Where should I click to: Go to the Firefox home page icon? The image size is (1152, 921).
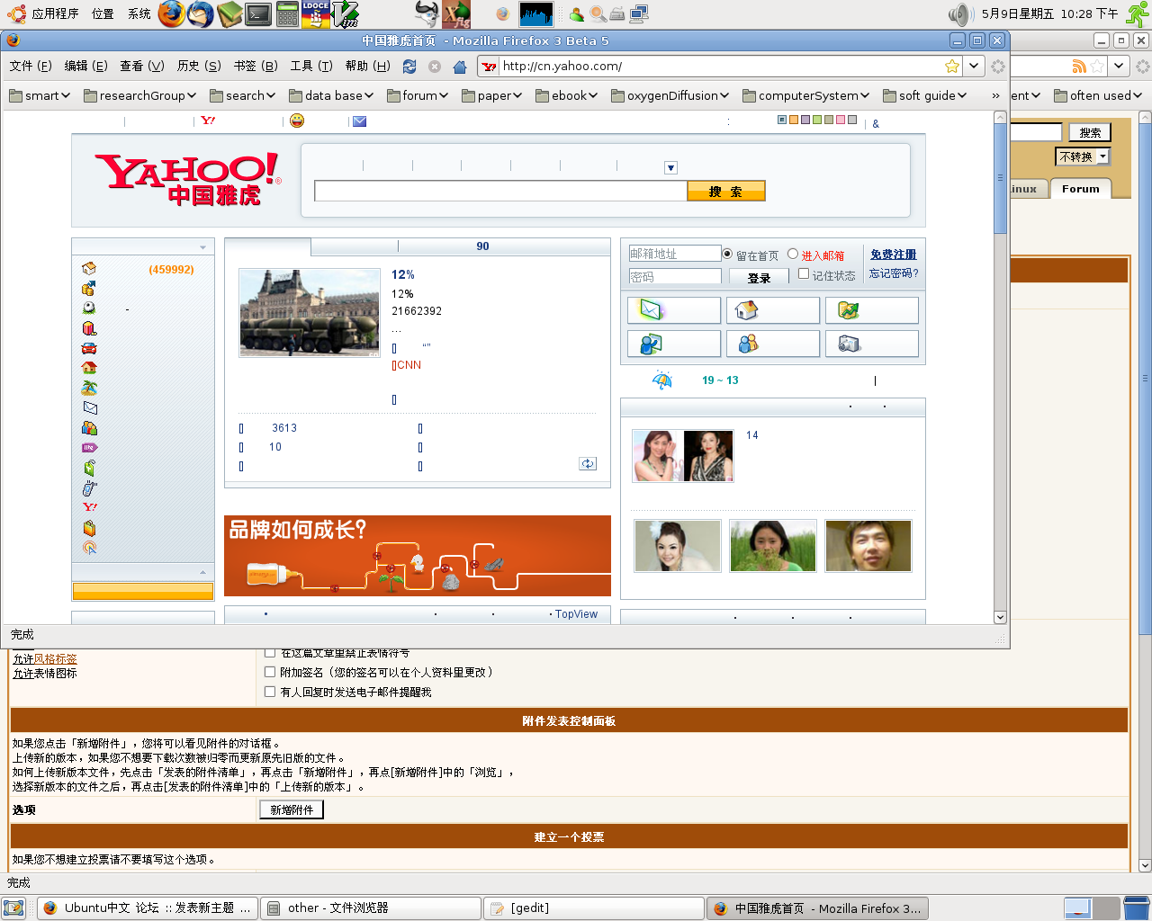click(x=460, y=67)
